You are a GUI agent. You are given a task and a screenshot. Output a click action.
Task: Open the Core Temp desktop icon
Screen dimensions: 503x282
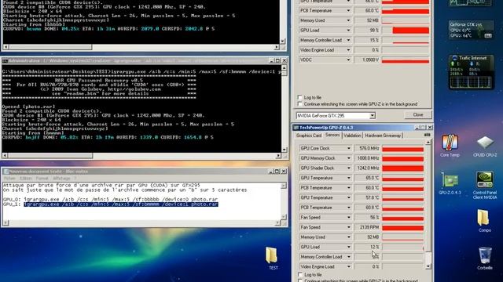[450, 146]
